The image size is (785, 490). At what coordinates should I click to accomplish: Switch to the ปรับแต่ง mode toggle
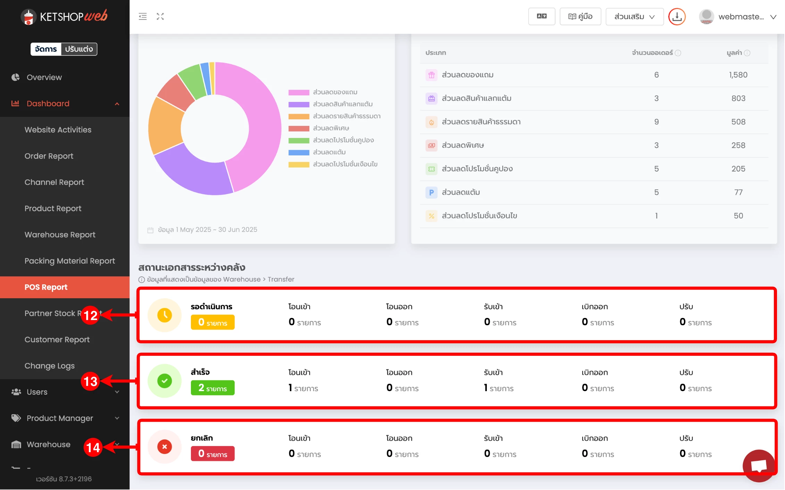click(79, 49)
